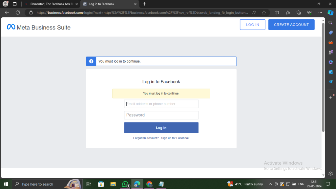Image resolution: width=336 pixels, height=189 pixels.
Task: Open sidebar Outlook icon
Action: tap(331, 72)
